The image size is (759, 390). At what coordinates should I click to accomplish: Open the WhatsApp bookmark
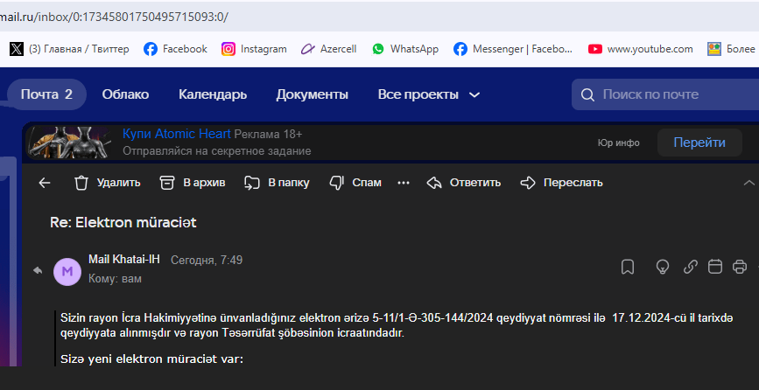pos(404,49)
